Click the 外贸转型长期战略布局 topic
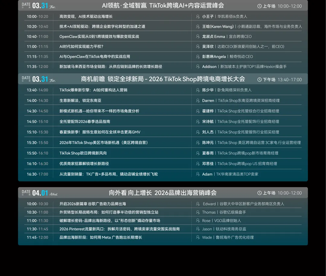 tap(109, 212)
